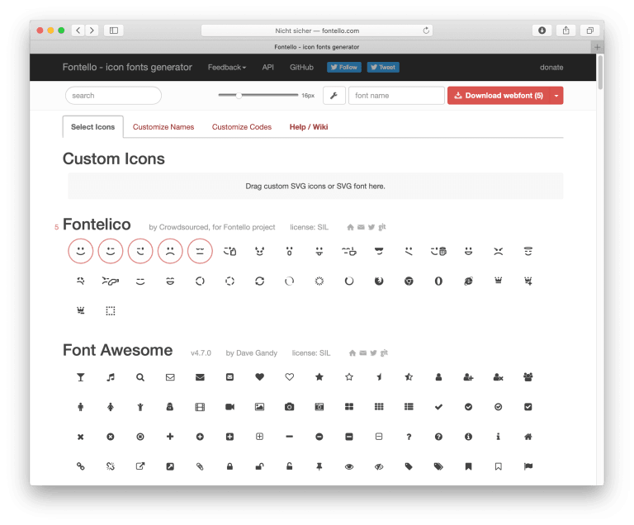Viewport: 634px width, 525px height.
Task: Select the home icon in Font Awesome grid
Action: point(528,437)
